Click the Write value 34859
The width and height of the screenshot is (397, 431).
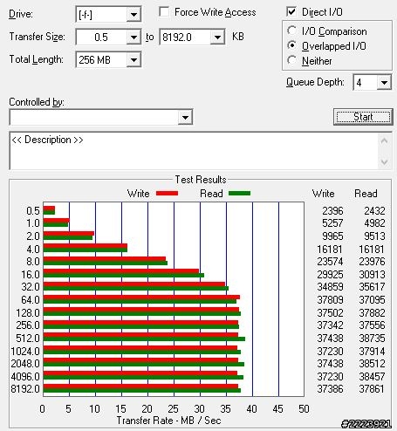[x=330, y=287]
